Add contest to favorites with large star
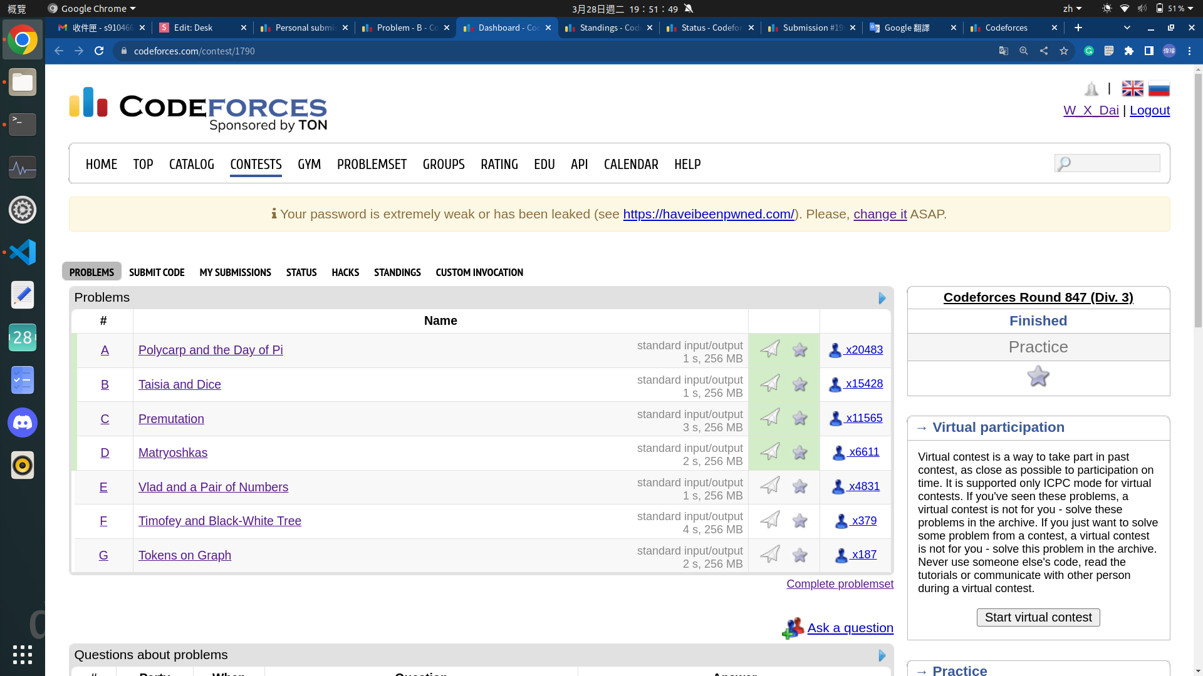The width and height of the screenshot is (1203, 676). [1038, 376]
